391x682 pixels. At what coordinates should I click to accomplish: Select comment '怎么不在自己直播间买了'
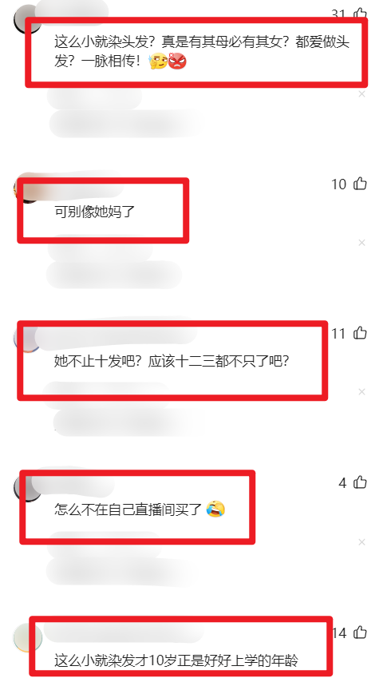[128, 509]
